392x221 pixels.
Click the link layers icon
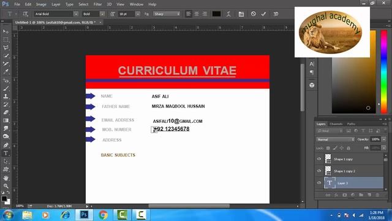click(x=328, y=195)
